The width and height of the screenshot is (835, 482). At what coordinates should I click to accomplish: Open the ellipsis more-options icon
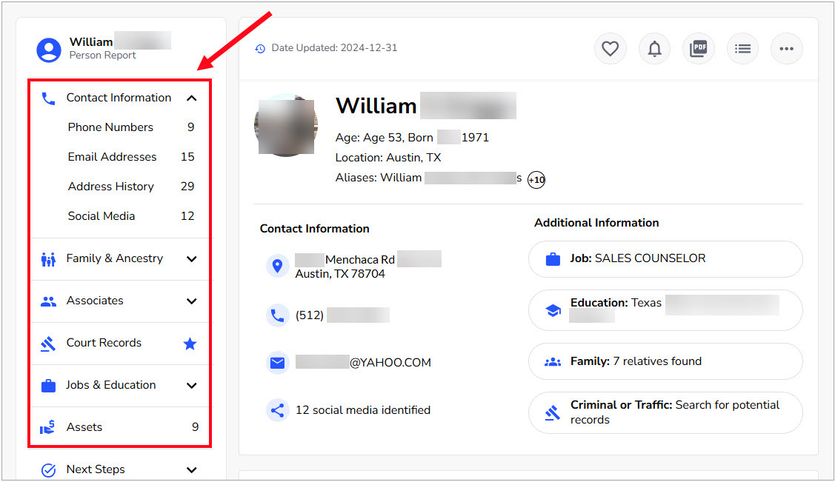(787, 48)
